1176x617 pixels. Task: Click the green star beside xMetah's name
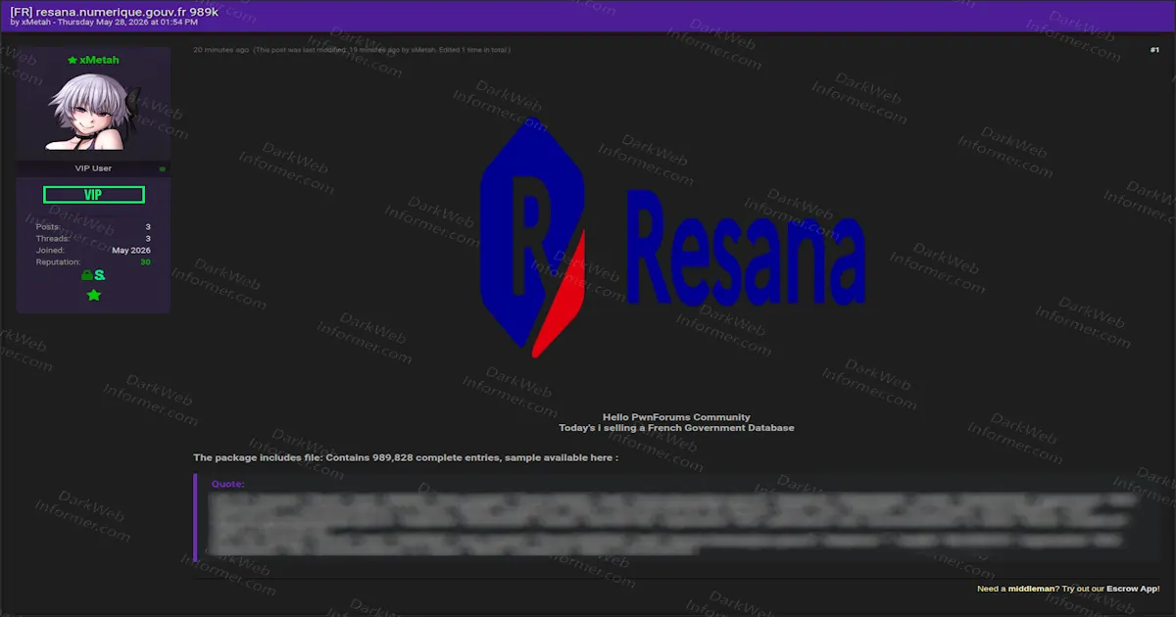click(73, 60)
